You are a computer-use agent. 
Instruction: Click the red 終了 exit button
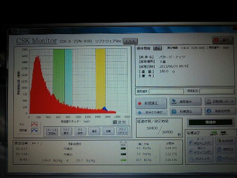pyautogui.click(x=223, y=40)
